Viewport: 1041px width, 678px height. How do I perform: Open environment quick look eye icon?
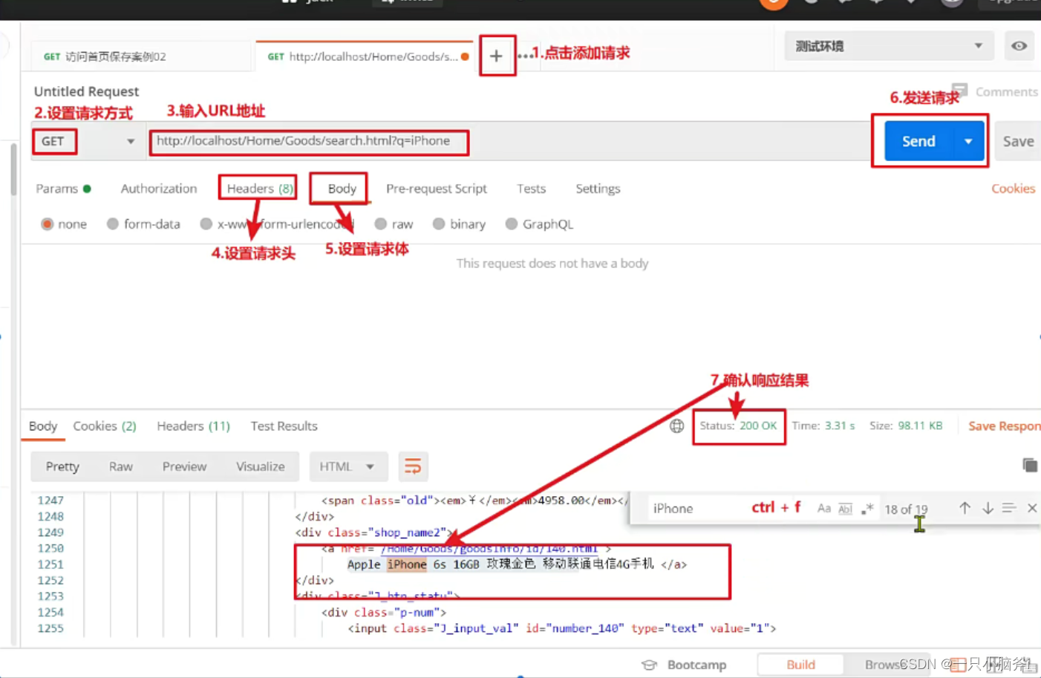(1019, 46)
